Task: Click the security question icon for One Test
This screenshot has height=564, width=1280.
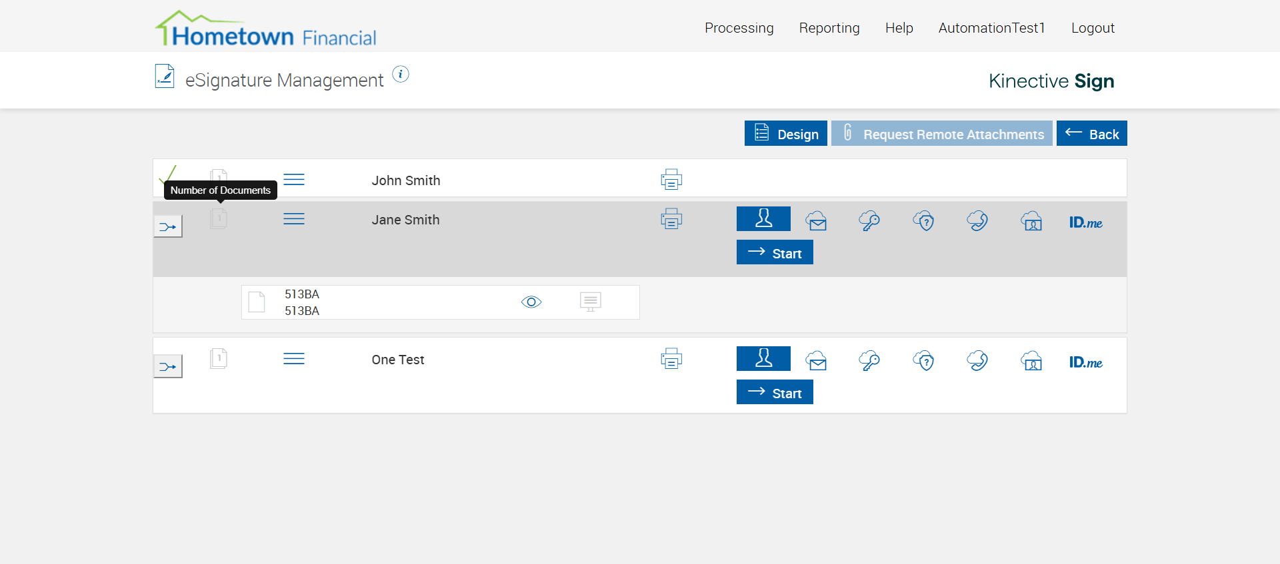Action: (x=923, y=360)
